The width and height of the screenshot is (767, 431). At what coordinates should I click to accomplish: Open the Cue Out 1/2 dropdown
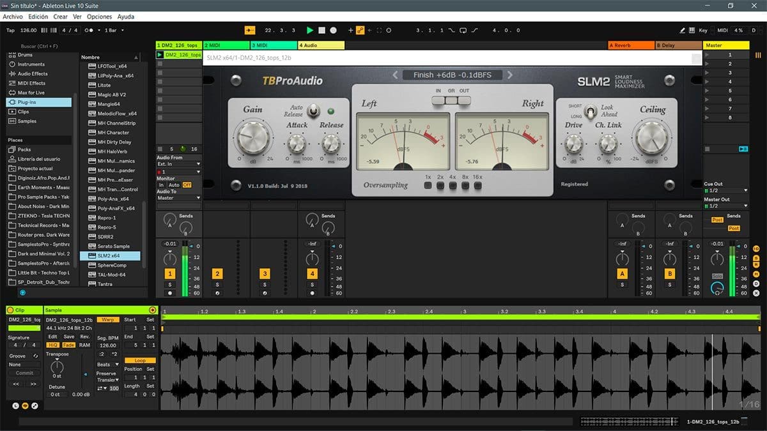point(725,190)
